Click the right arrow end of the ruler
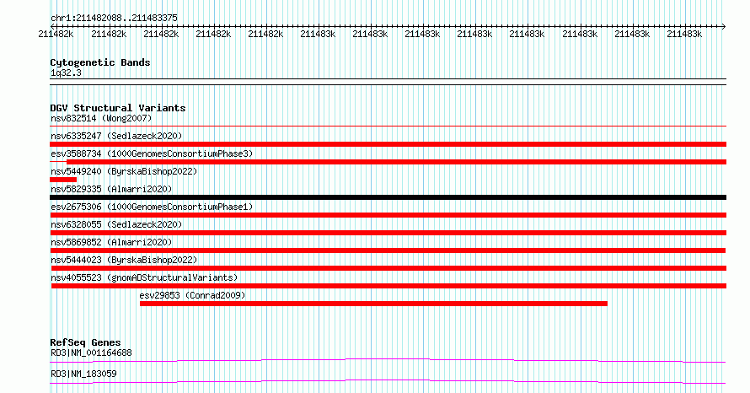Screen dimensions: 750x393 pyautogui.click(x=724, y=26)
